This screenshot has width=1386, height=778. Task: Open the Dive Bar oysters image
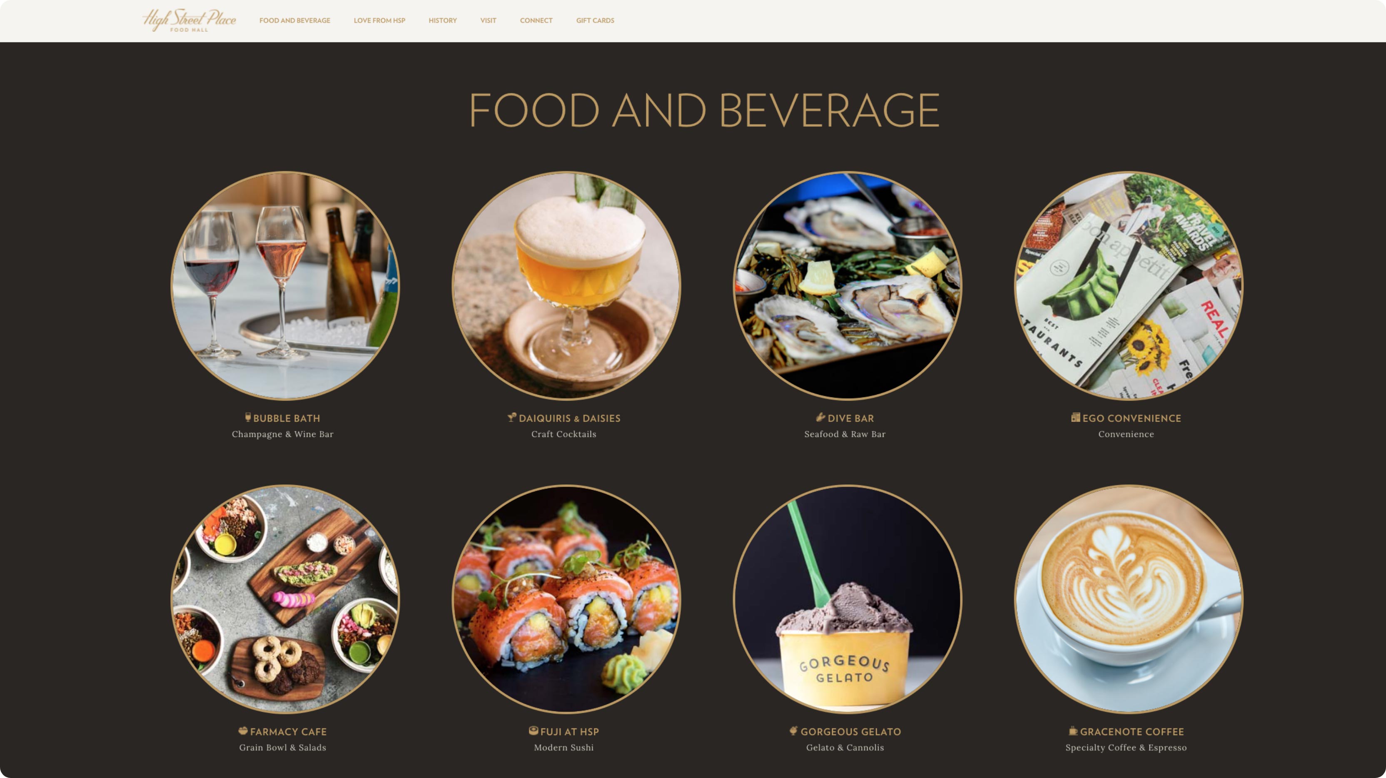point(848,286)
